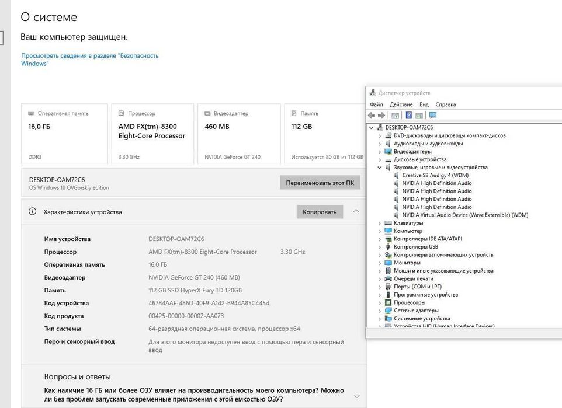The image size is (562, 408).
Task: Select the AMD FX(tm)-8300 Процессор card
Action: (152, 134)
